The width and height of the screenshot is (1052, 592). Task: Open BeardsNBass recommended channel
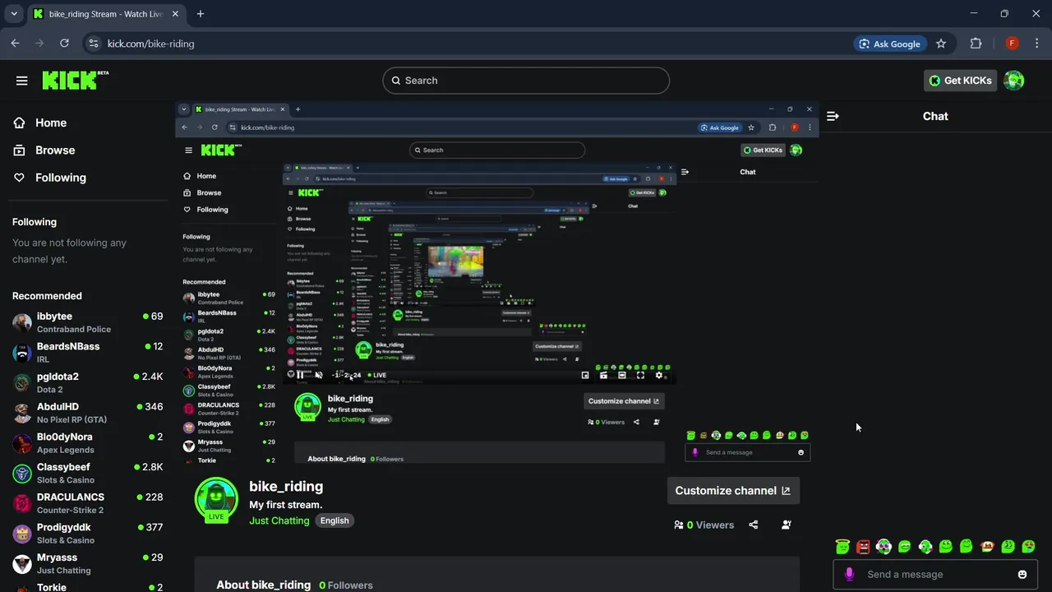pos(87,353)
